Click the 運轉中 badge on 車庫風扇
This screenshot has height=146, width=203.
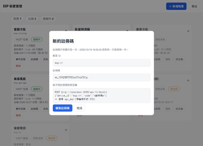point(37,89)
